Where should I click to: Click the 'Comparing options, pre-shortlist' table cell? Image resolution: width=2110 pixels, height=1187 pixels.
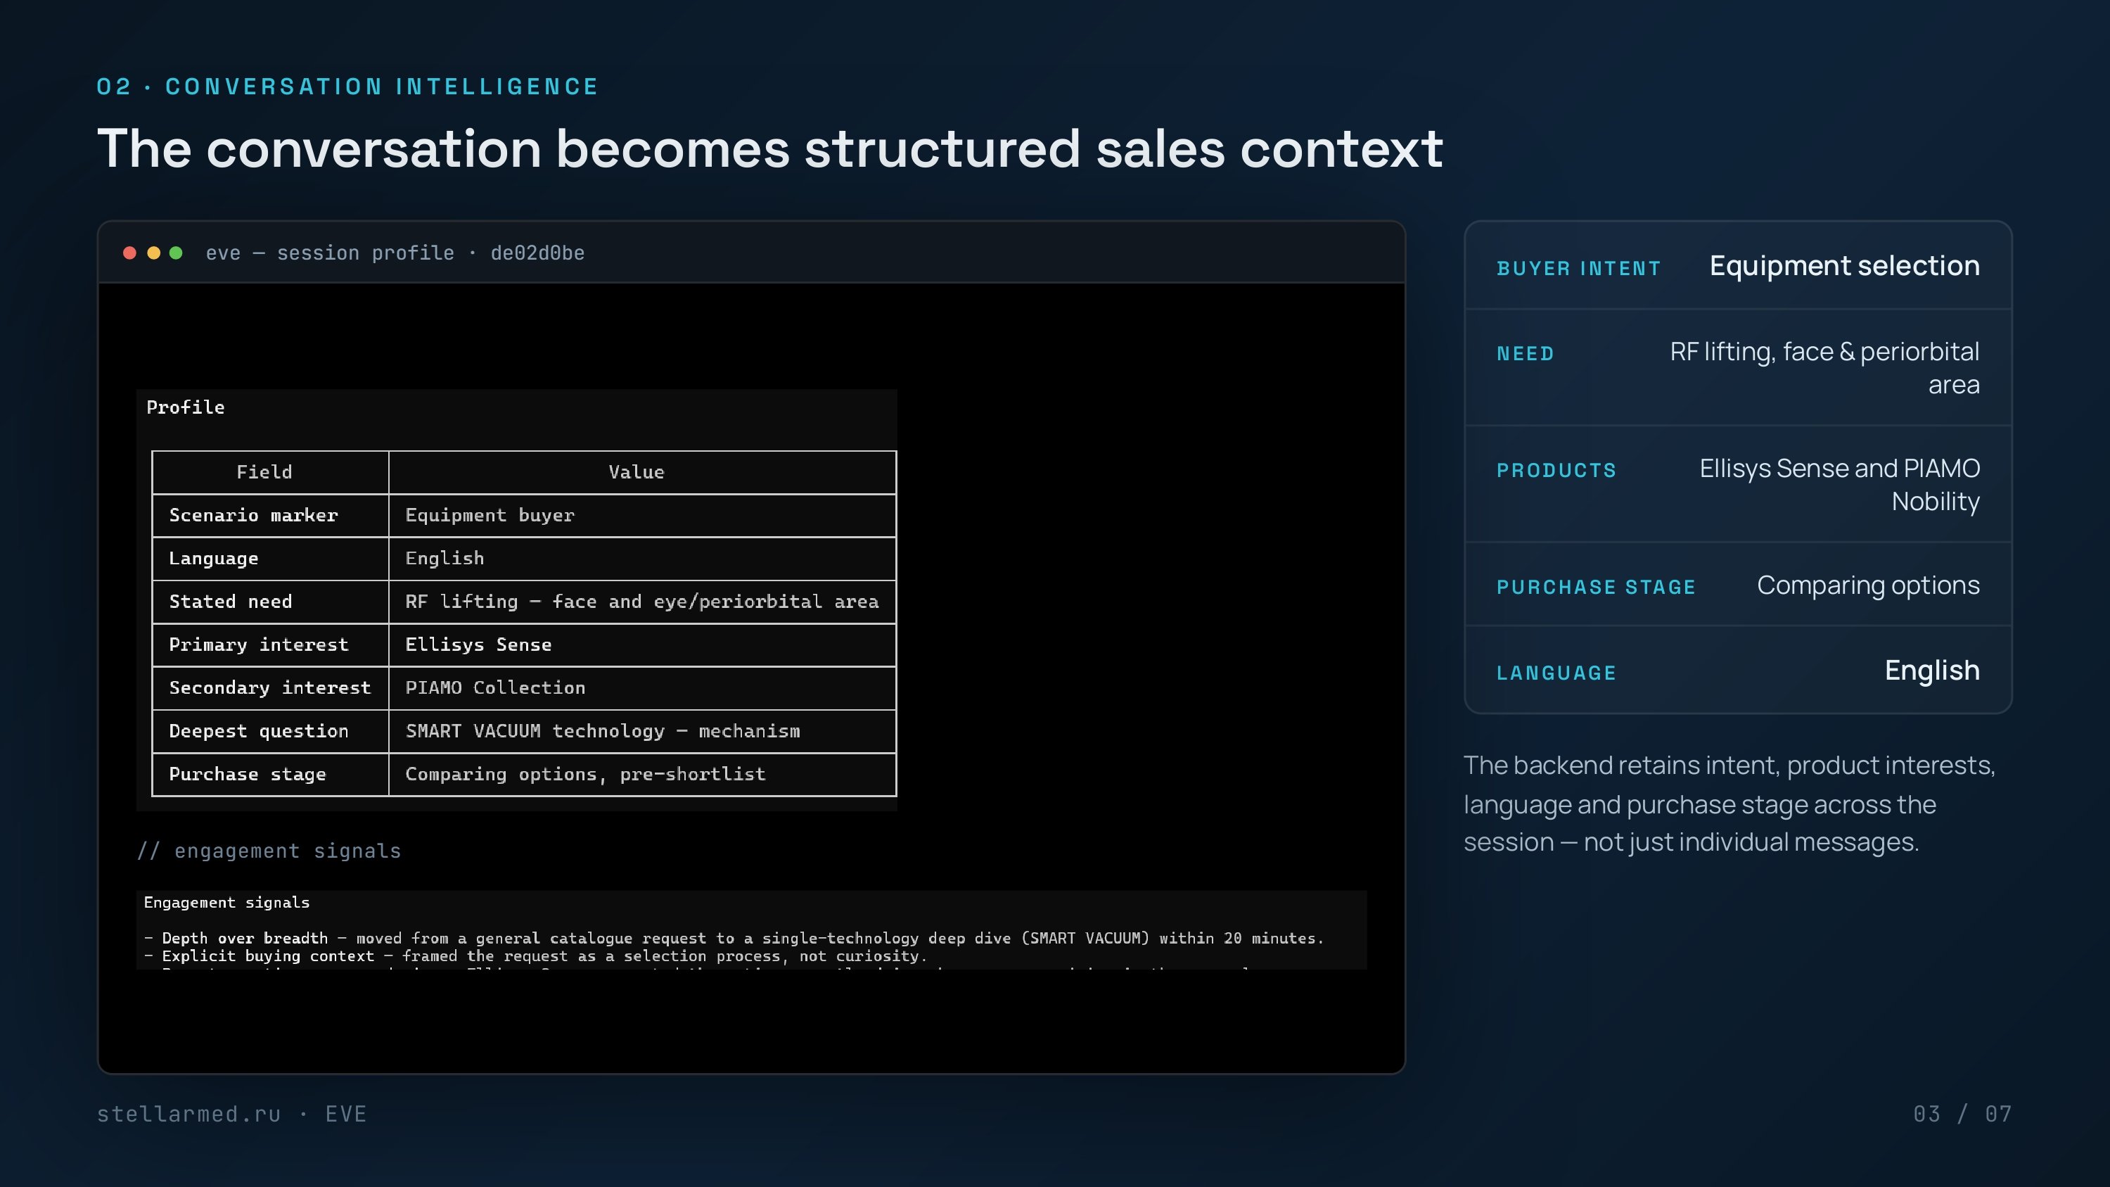click(x=642, y=774)
